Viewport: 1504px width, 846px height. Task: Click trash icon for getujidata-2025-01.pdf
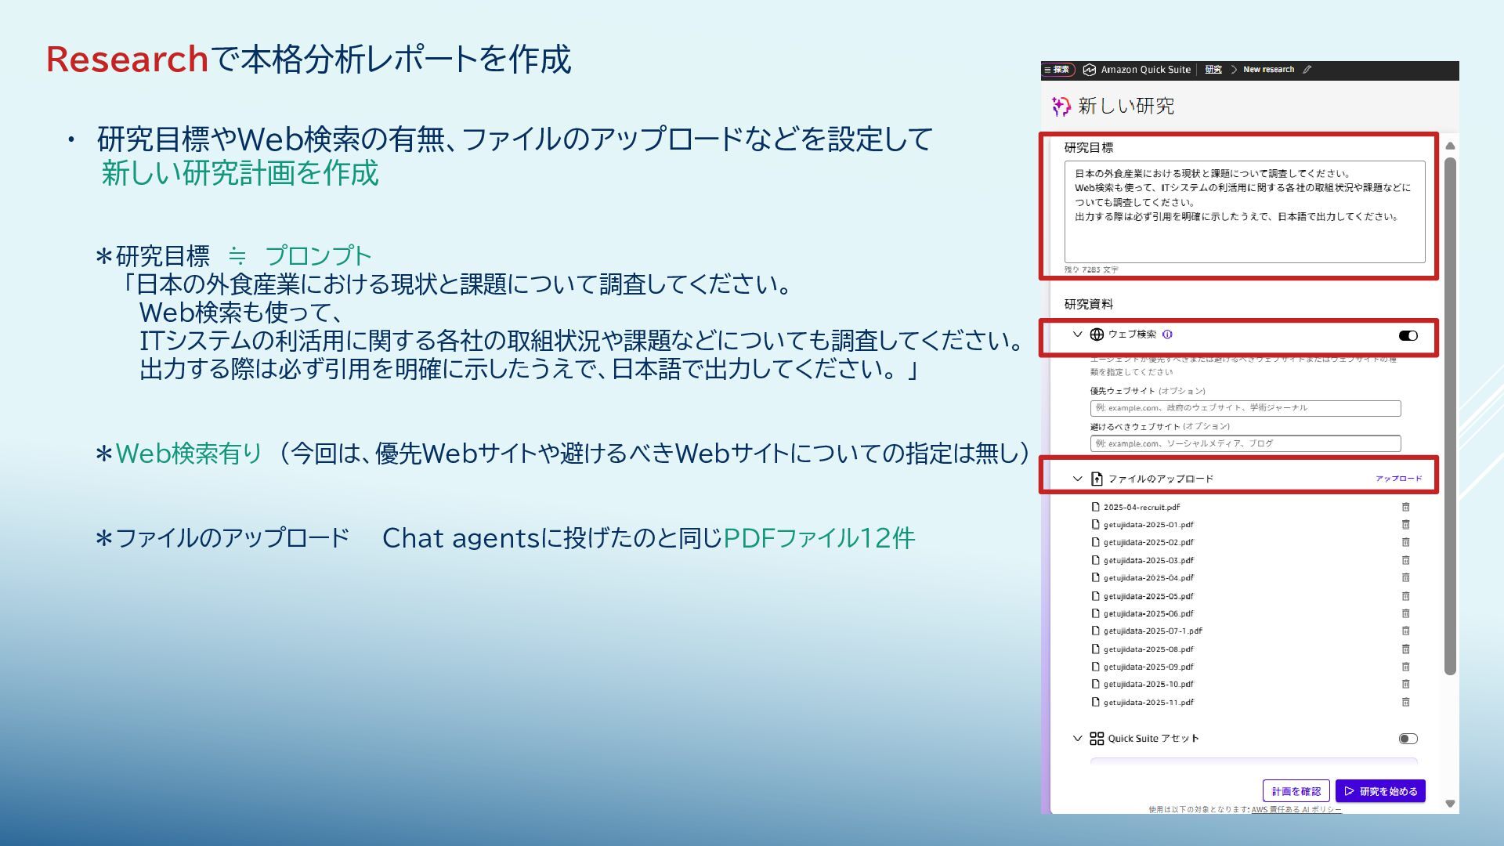tap(1405, 525)
